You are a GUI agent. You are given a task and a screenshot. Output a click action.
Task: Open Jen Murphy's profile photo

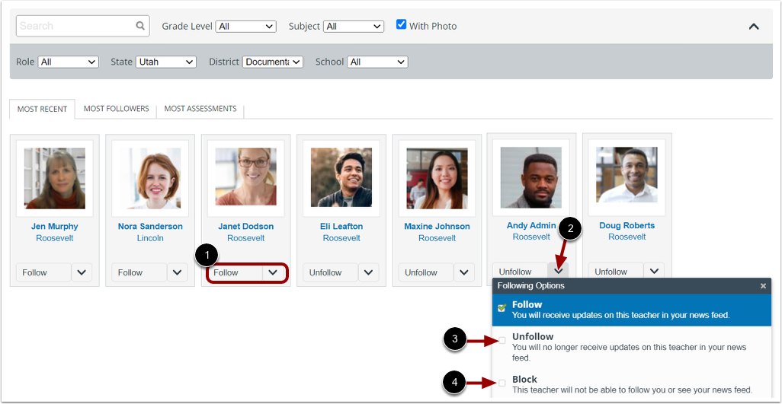click(x=54, y=178)
